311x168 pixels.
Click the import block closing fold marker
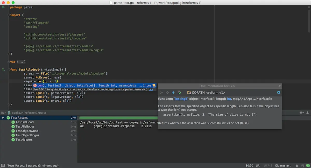[x=9, y=54]
